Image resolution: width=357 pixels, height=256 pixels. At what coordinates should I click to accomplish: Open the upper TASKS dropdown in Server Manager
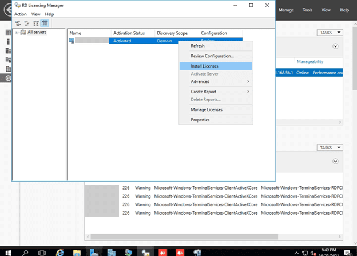click(x=330, y=33)
